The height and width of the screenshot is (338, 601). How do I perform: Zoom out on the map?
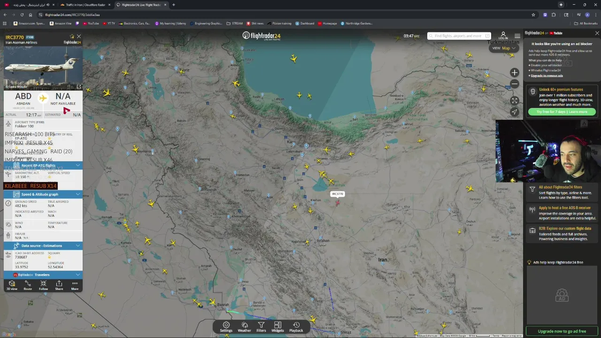pyautogui.click(x=515, y=84)
